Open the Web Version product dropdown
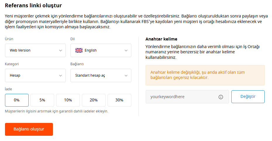272x141 pixels. click(35, 50)
